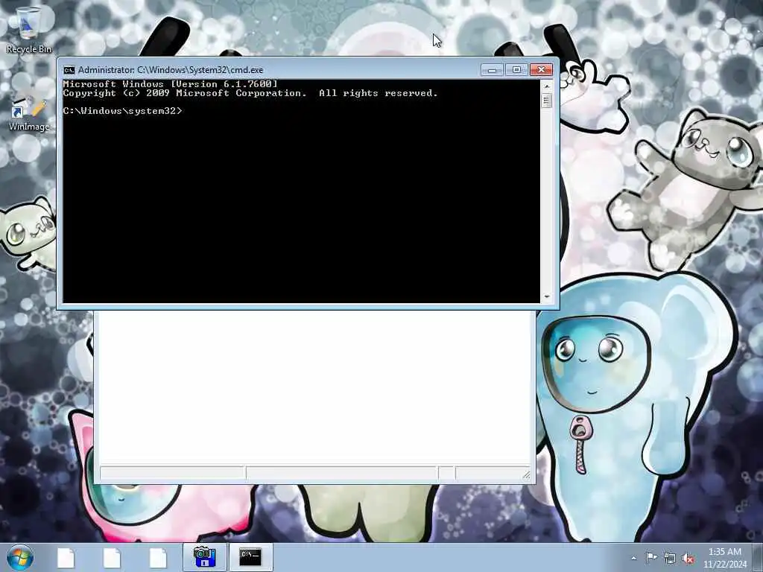The height and width of the screenshot is (572, 763).
Task: Open the clock showing 1:35 AM
Action: (724, 558)
